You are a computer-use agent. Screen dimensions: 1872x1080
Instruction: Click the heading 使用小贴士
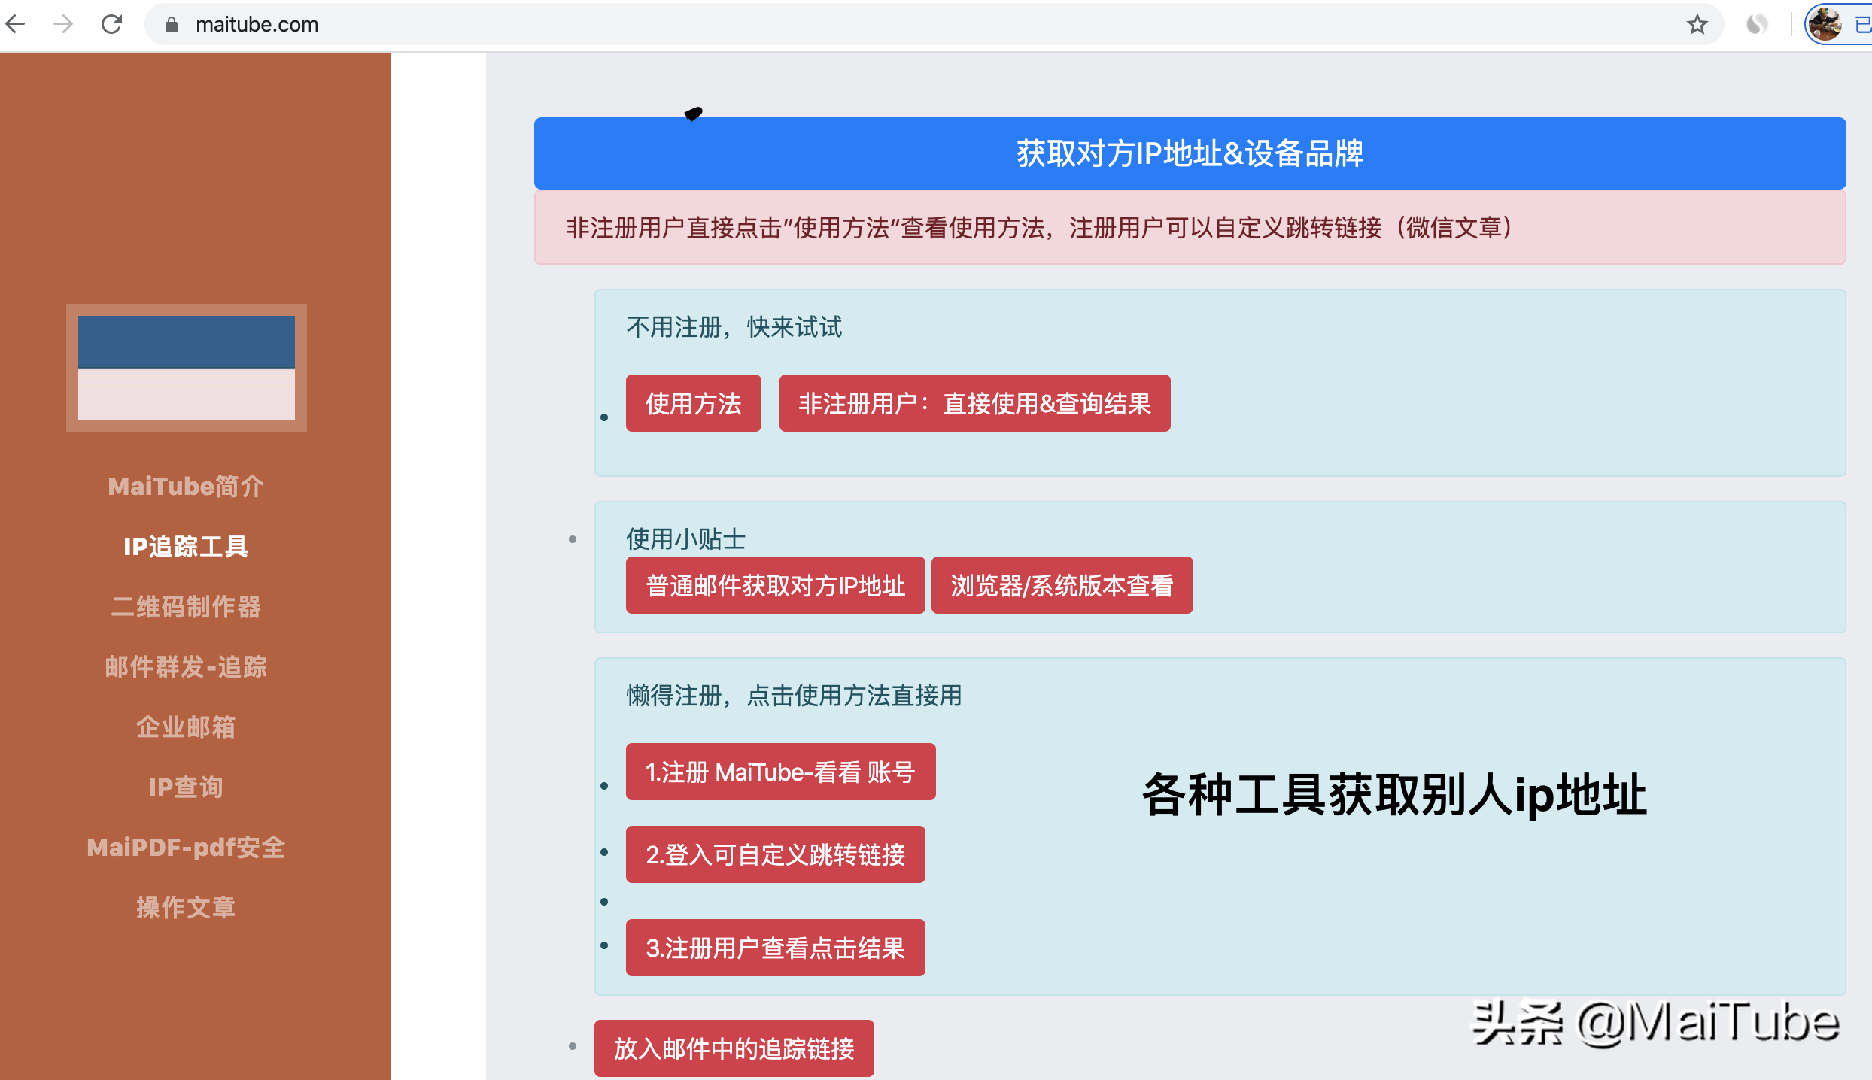(x=685, y=539)
